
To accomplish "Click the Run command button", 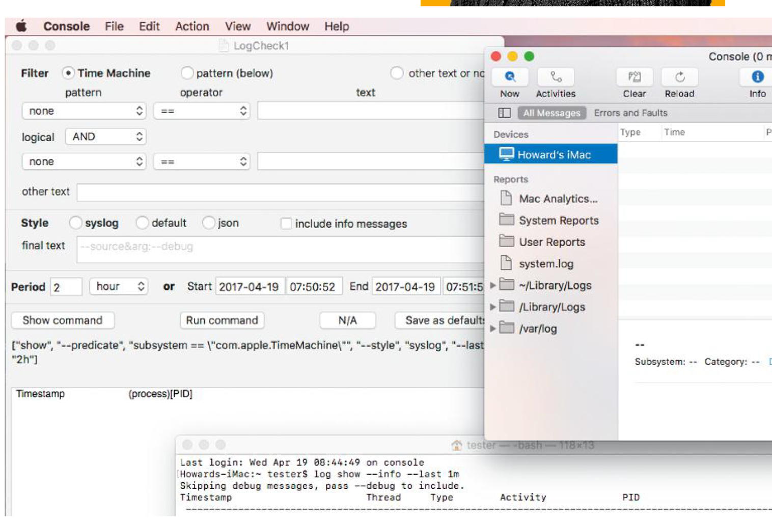I will click(222, 320).
